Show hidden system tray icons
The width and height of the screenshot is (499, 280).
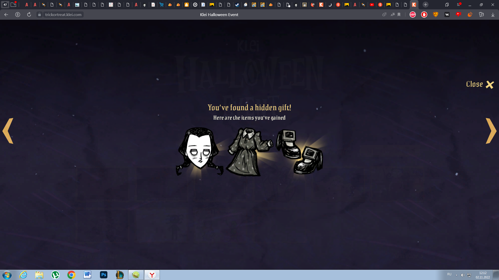(x=456, y=275)
